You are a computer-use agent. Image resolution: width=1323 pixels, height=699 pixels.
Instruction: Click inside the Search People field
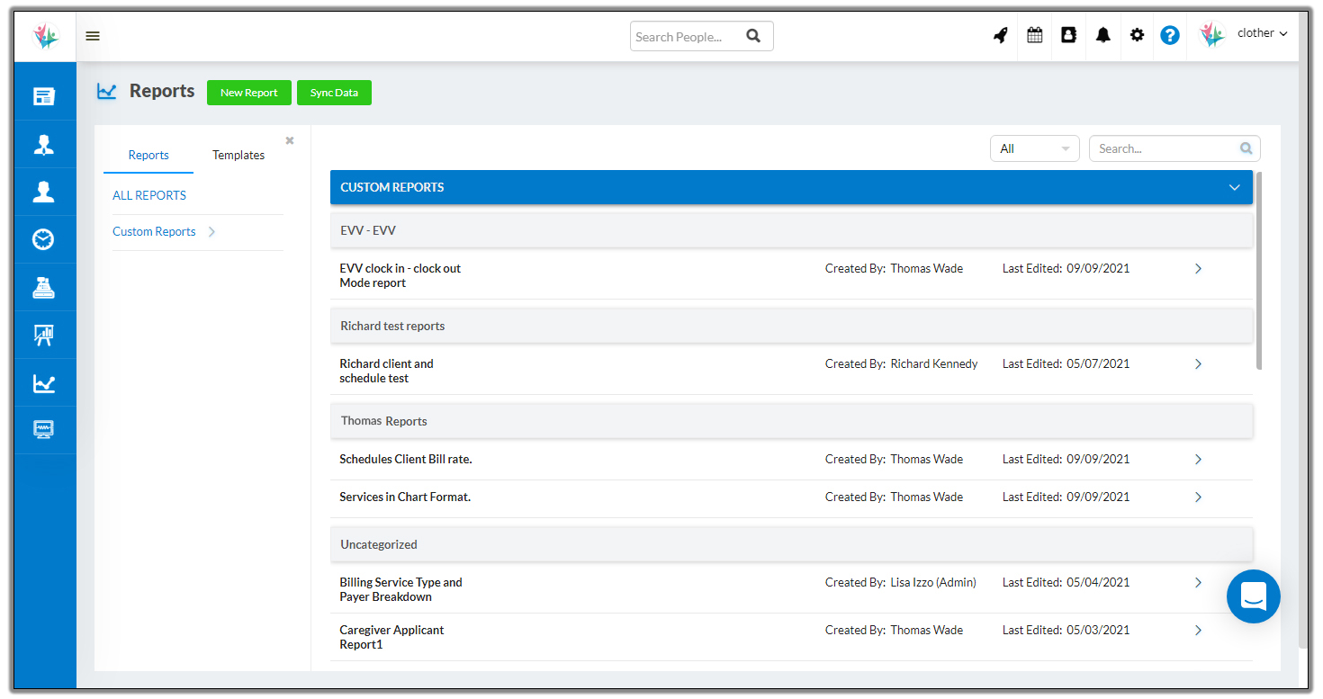(x=688, y=36)
